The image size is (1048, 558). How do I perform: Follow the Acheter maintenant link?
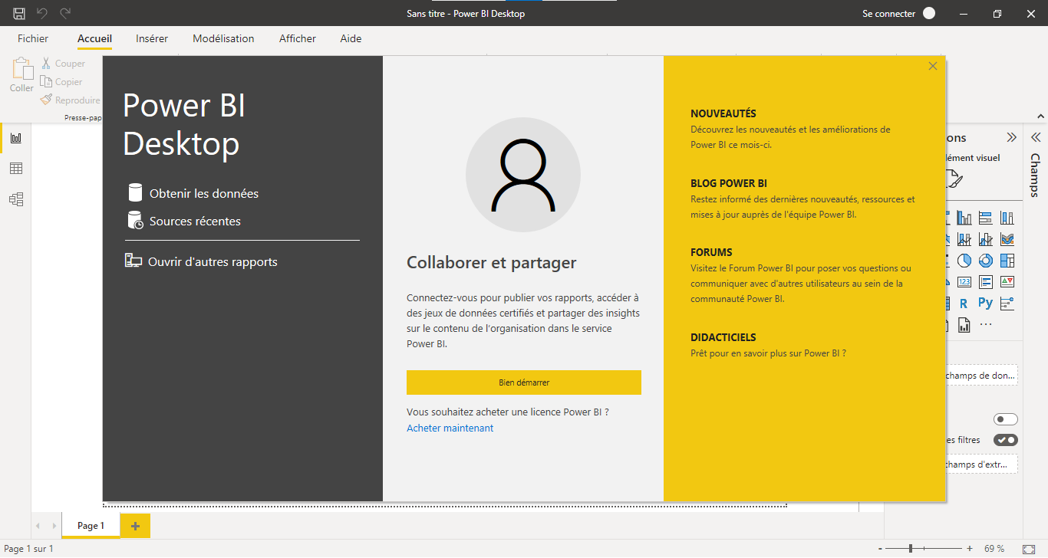click(x=450, y=428)
